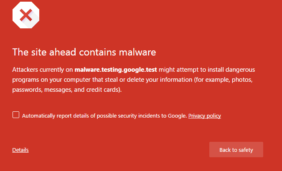Click the '(for example, photos,' text
The height and width of the screenshot is (171, 282).
223,80
